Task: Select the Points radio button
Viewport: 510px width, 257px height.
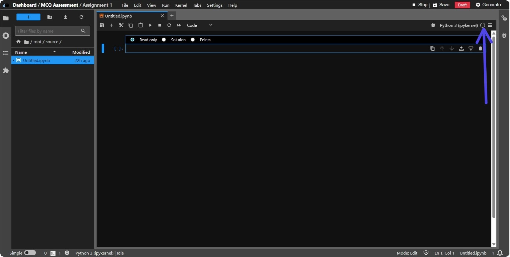Action: point(193,39)
